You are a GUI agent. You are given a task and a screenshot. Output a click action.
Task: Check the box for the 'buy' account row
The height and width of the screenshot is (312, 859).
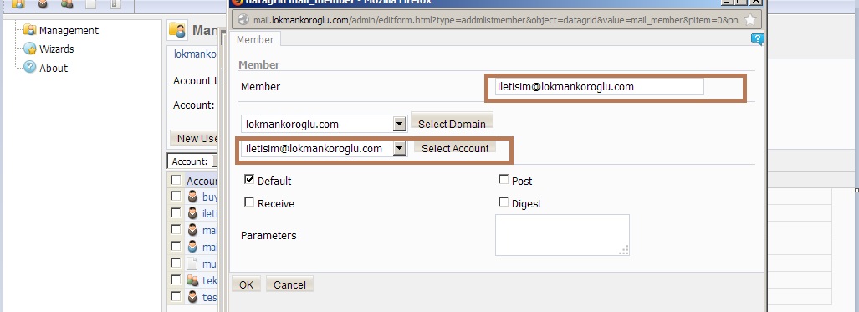pos(176,197)
